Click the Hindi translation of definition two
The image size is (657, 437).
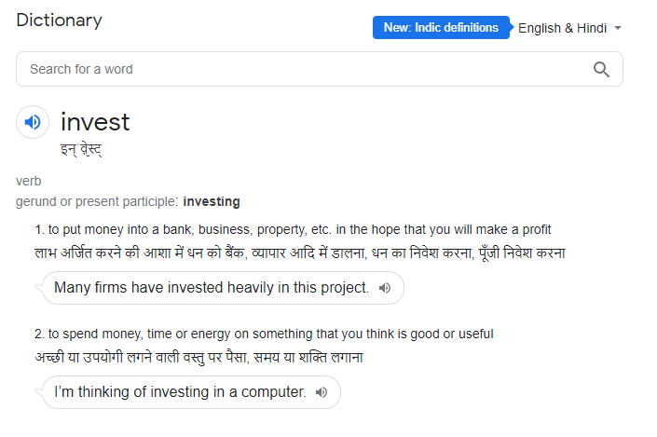coord(199,357)
